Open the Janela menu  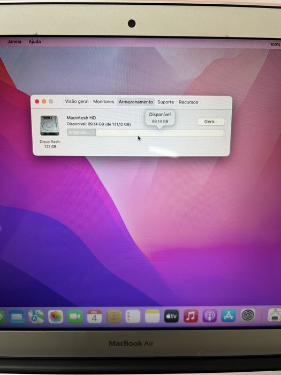click(14, 41)
